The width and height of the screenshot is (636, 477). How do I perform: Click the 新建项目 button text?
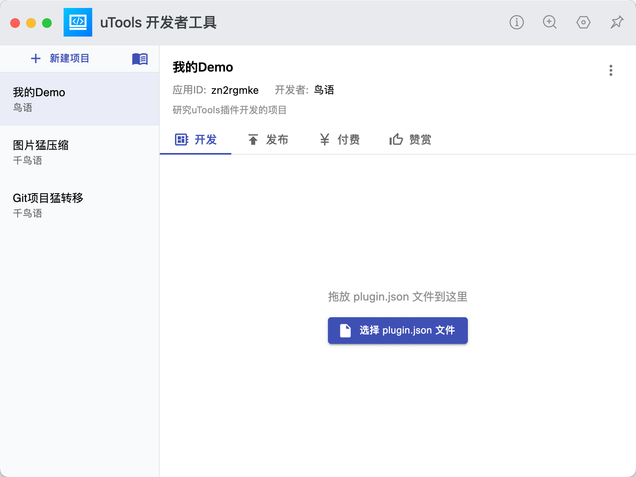pos(70,58)
